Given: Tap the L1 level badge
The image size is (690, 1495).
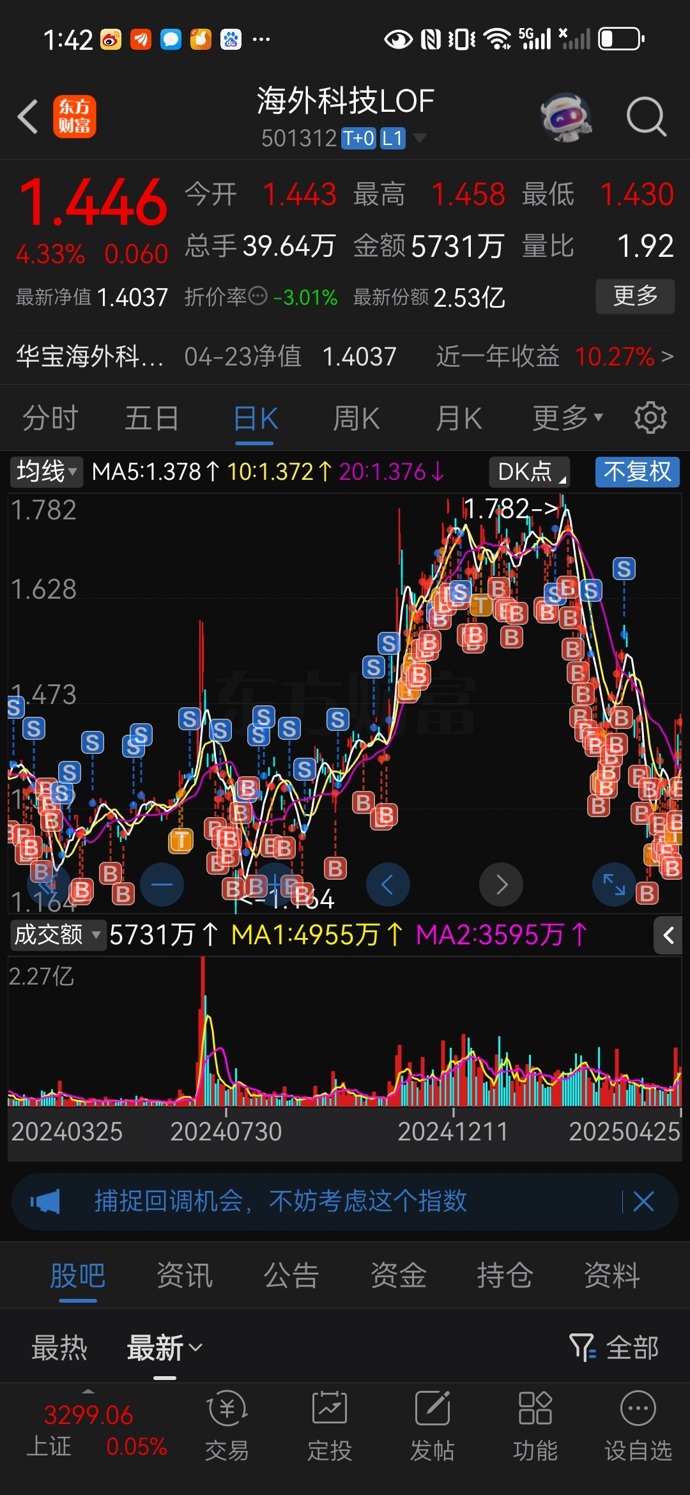Looking at the screenshot, I should pos(393,138).
